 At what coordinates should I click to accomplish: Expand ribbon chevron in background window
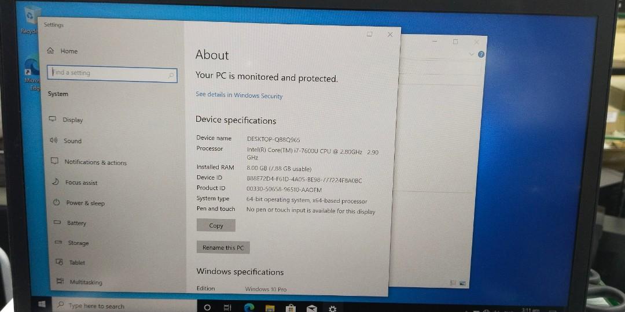click(x=472, y=54)
